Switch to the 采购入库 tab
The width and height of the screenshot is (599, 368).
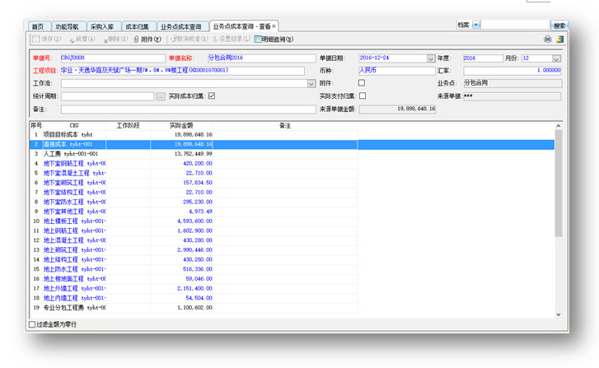102,26
